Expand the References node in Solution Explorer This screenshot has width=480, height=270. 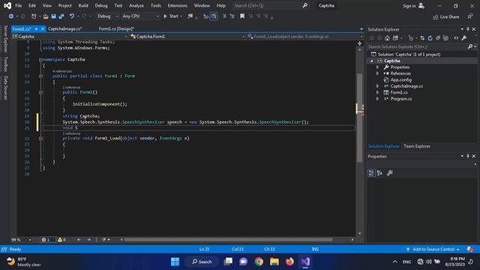(378, 73)
